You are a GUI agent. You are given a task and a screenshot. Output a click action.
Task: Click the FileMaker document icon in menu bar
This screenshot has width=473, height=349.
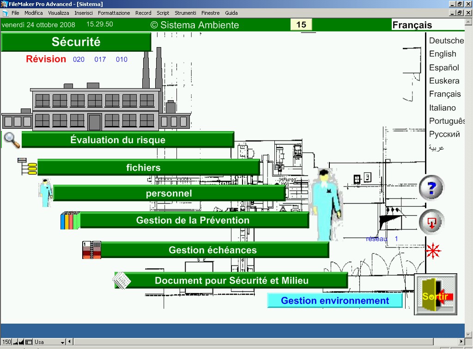pyautogui.click(x=5, y=13)
